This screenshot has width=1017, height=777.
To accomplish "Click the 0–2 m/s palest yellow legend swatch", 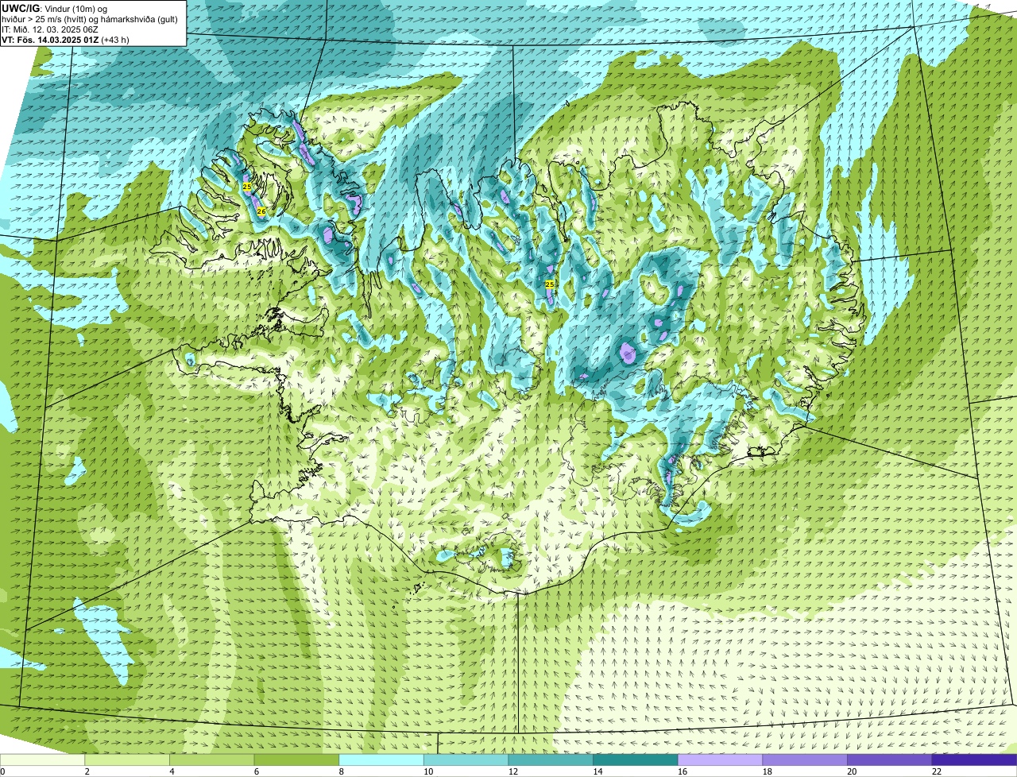I will (x=42, y=760).
